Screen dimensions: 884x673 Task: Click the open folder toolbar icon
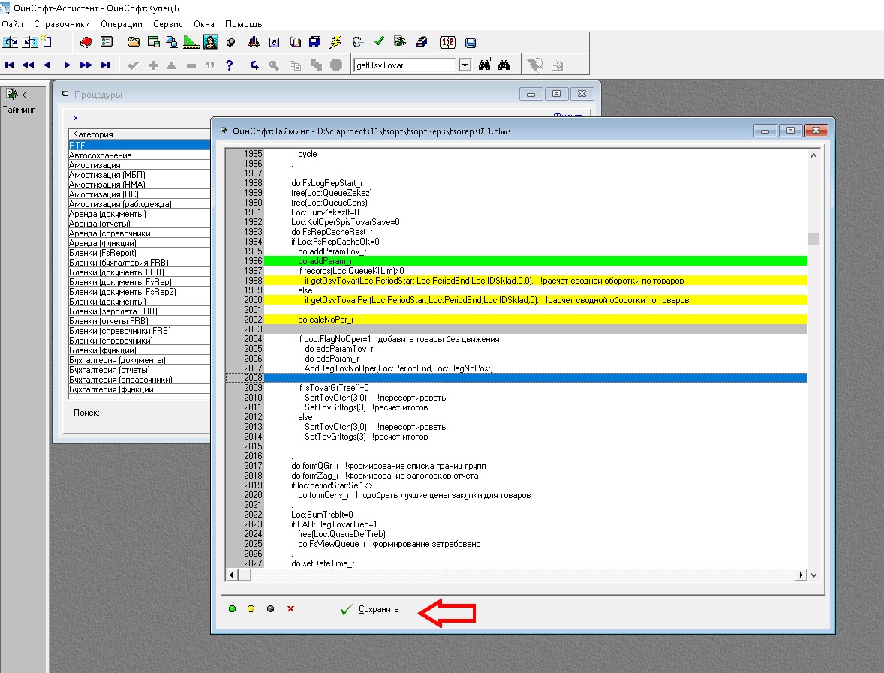tap(134, 42)
